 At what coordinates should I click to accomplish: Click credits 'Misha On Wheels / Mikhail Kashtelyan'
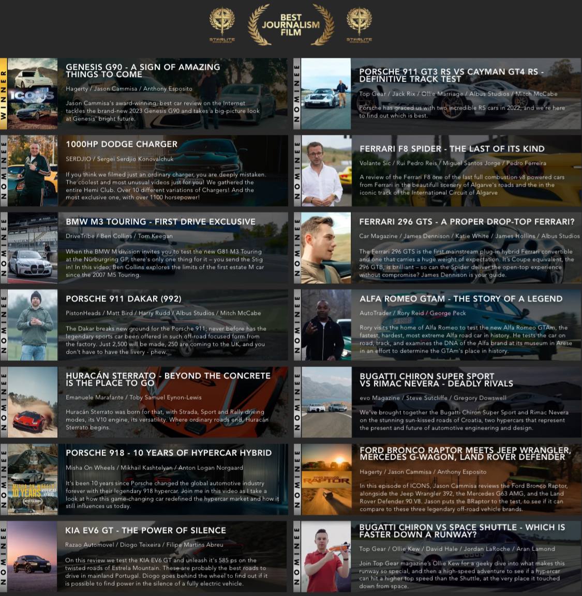click(x=154, y=468)
